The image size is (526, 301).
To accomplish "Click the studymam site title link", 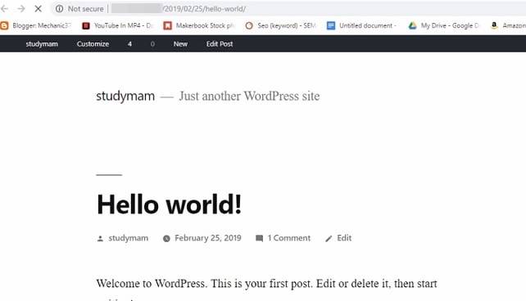I will pos(125,96).
